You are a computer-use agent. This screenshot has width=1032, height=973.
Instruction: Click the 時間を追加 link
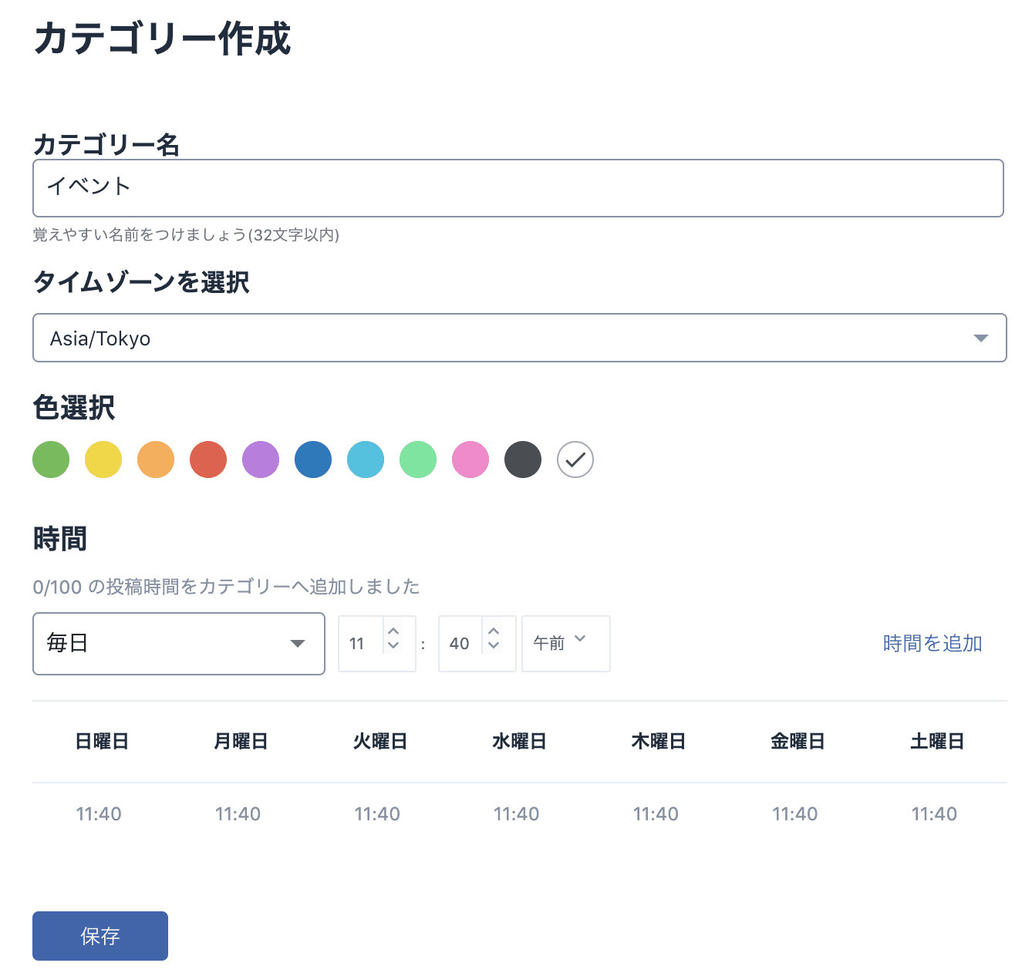932,643
